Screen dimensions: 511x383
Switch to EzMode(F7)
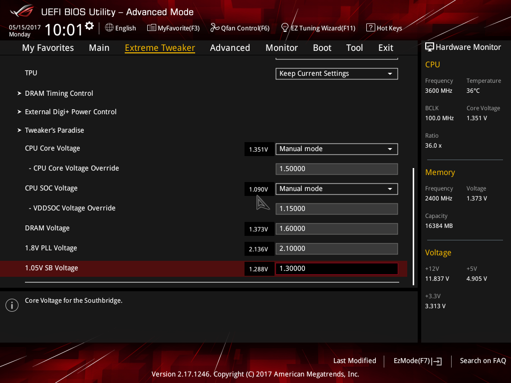(x=418, y=361)
